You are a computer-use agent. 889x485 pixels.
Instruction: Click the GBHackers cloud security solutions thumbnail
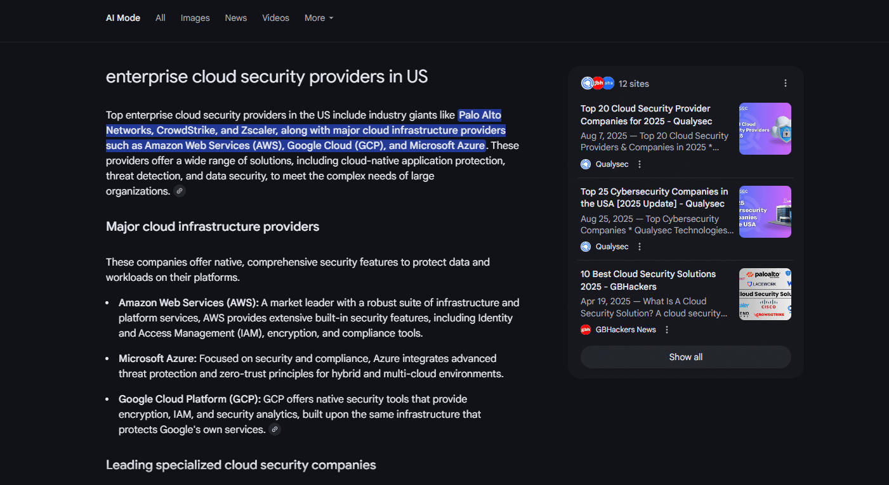pyautogui.click(x=765, y=294)
